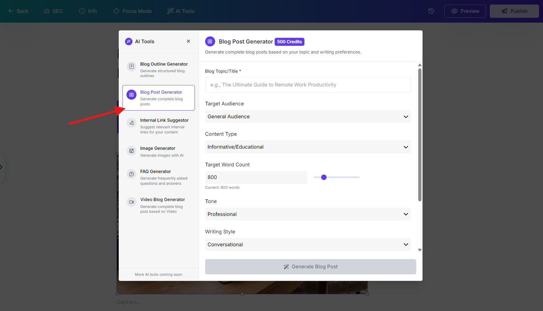Choose the FAQ Generator question-mark icon
This screenshot has width=543, height=311.
[x=131, y=174]
